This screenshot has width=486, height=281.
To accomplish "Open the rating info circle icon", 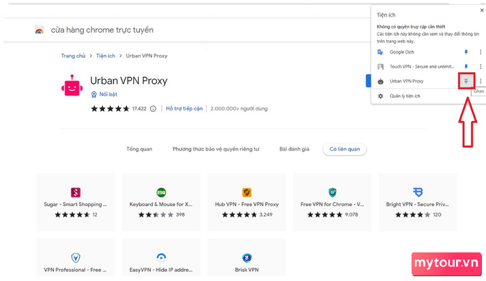I will click(x=153, y=109).
